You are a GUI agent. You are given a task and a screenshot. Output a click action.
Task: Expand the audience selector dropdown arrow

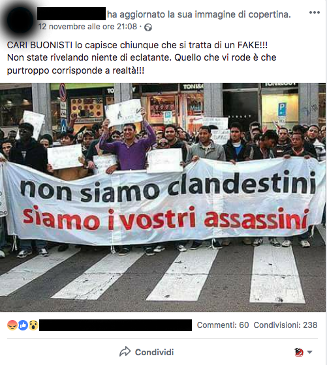[309, 352]
